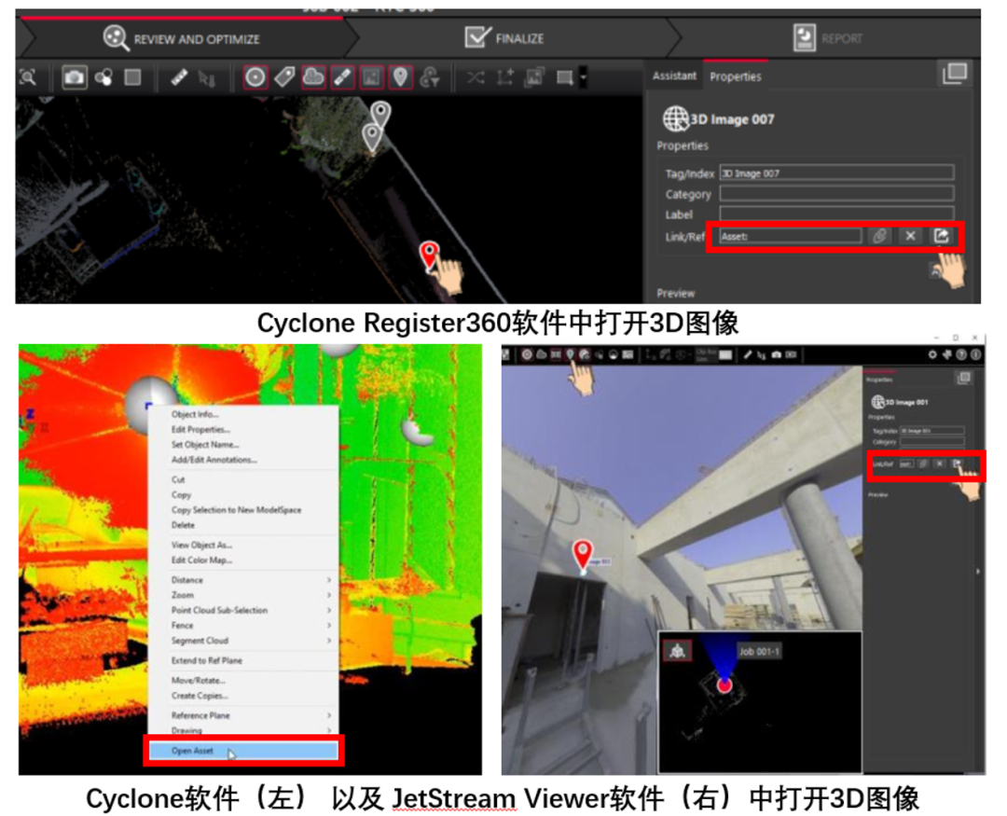Click the tag label icon in Register360 toolbar
1007x816 pixels.
tap(284, 77)
